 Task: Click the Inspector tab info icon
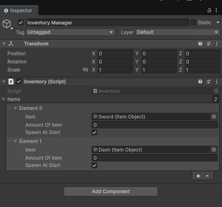[6, 11]
